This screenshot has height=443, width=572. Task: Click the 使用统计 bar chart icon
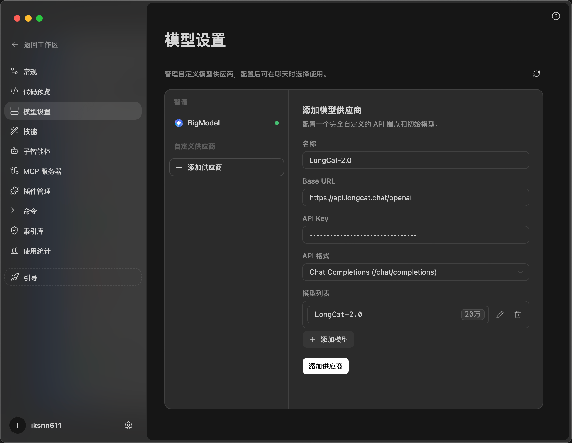coord(14,251)
